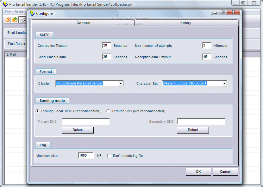Screen dimensions: 263x187
Task: Maximize the main Pro Email Sender window
Action: (x=243, y=3)
